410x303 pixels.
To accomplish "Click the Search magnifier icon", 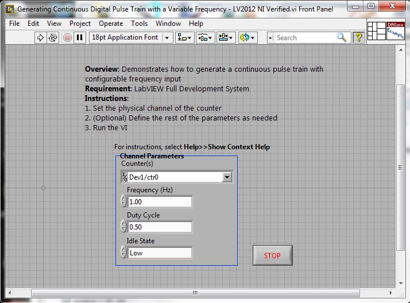I will point(342,38).
